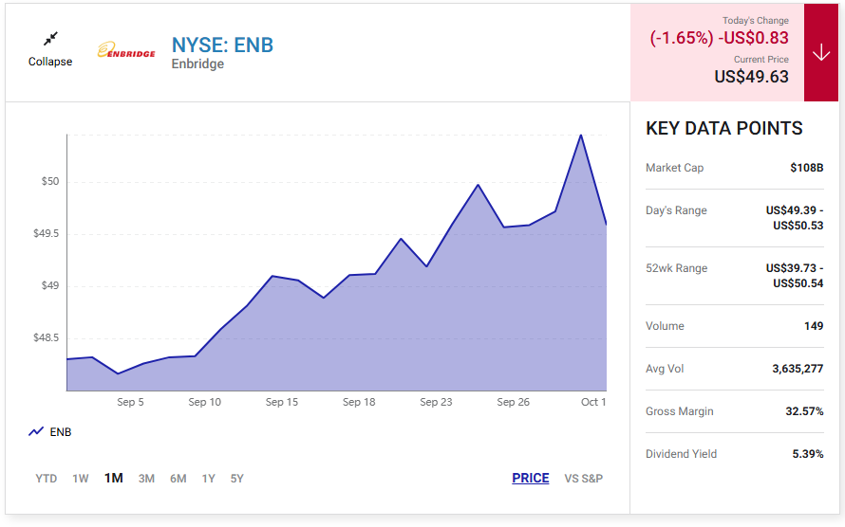Click the Day's Range value
This screenshot has height=527, width=845.
(x=795, y=218)
